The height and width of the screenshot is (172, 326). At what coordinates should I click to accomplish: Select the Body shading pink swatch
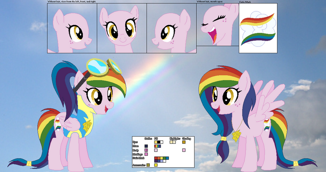[x=184, y=150]
